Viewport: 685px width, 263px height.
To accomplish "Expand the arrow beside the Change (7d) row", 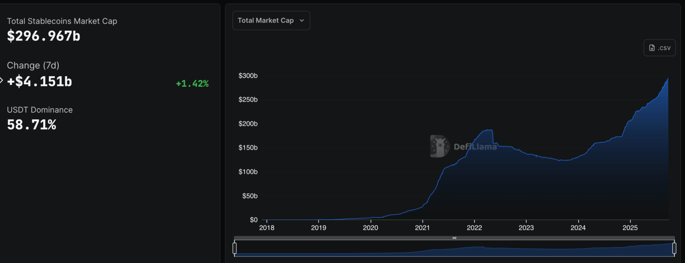I will click(2, 80).
